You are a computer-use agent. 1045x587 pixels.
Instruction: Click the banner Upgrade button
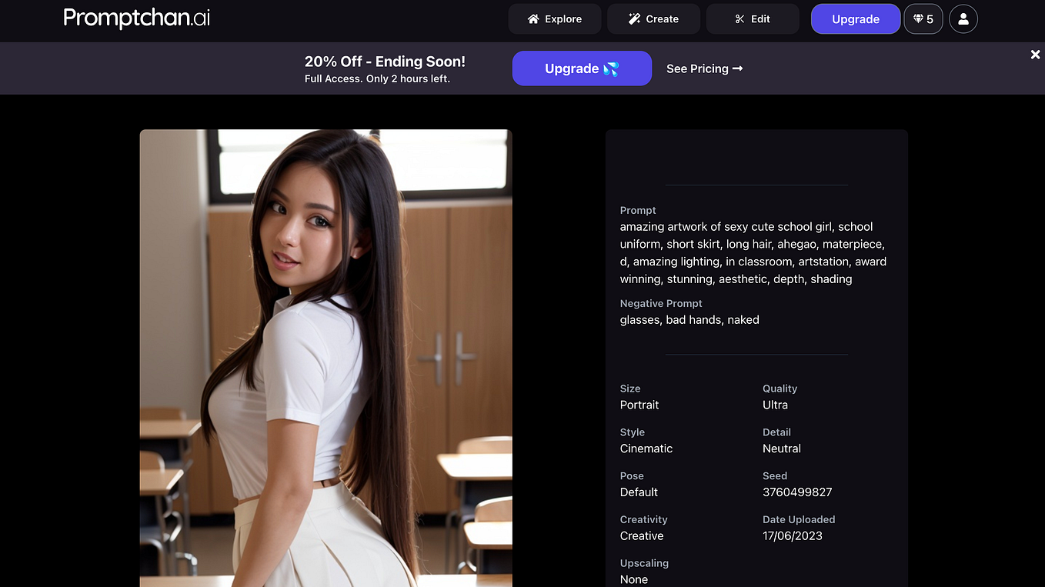tap(582, 68)
